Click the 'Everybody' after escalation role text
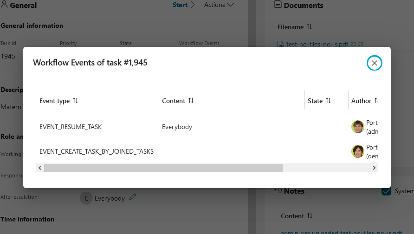This screenshot has height=234, width=414. (110, 198)
